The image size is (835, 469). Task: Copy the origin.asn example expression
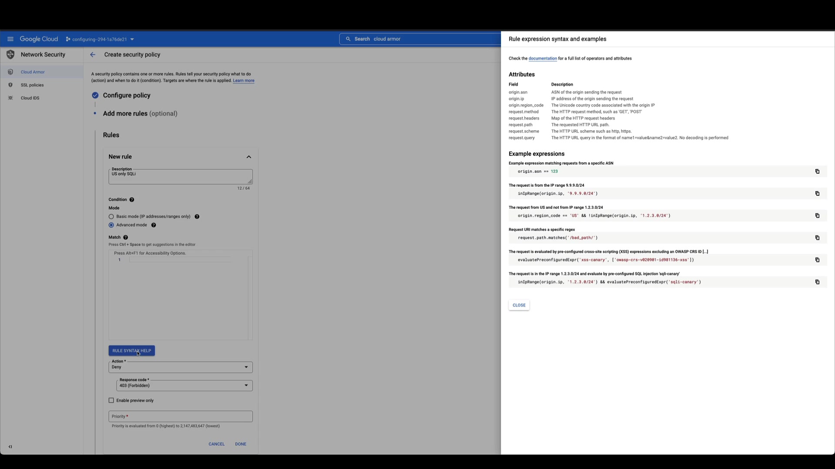point(817,172)
